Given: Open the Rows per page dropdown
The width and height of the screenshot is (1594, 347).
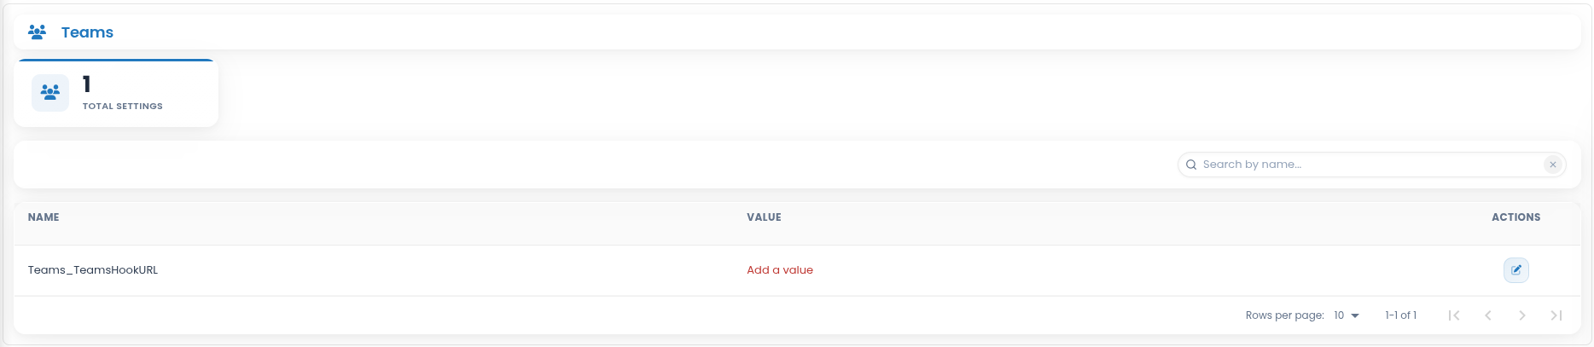Looking at the screenshot, I should pos(1347,315).
